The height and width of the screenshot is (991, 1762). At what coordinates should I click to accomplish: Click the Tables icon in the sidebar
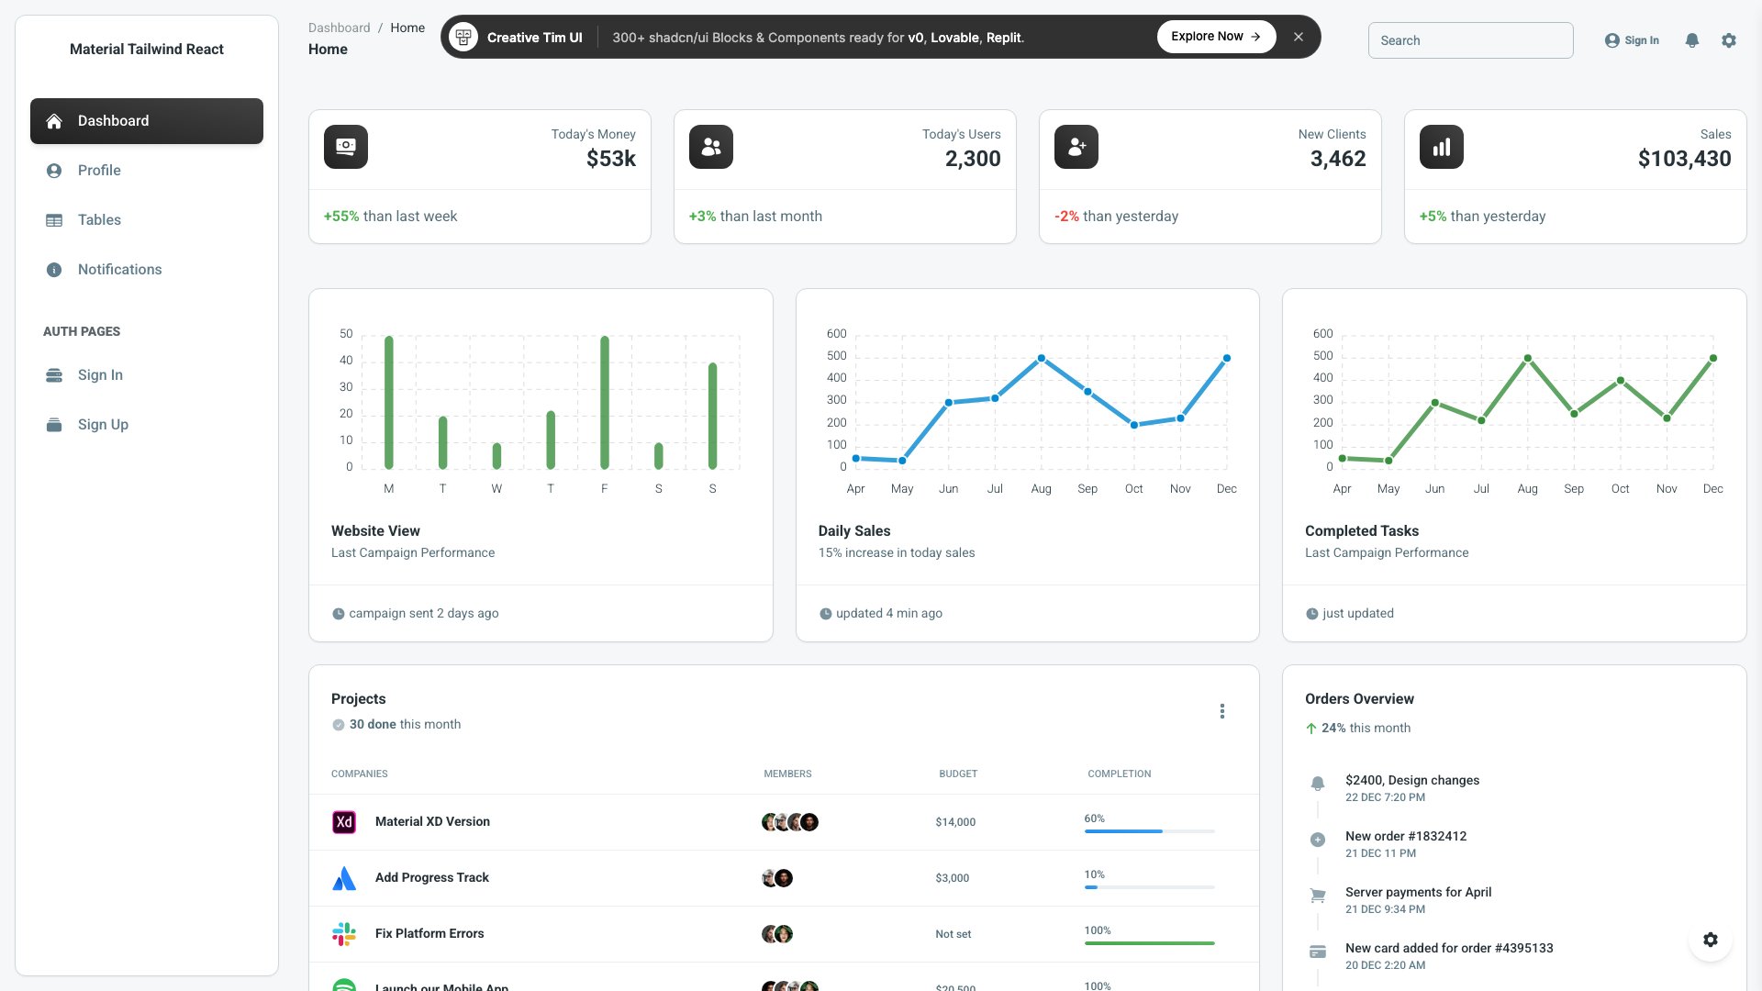54,219
